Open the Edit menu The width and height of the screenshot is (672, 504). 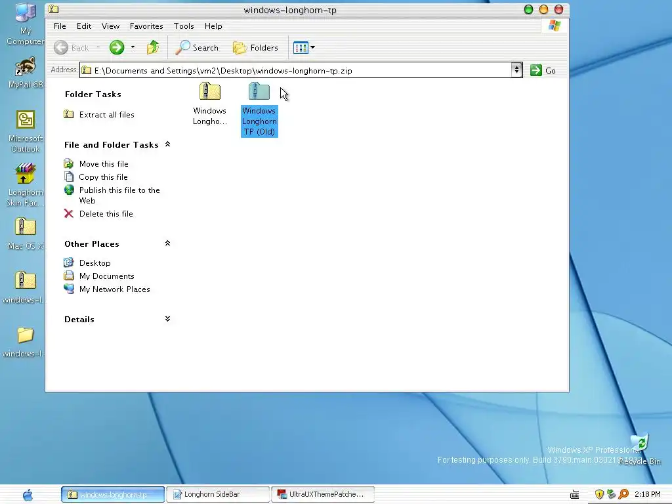(x=84, y=26)
